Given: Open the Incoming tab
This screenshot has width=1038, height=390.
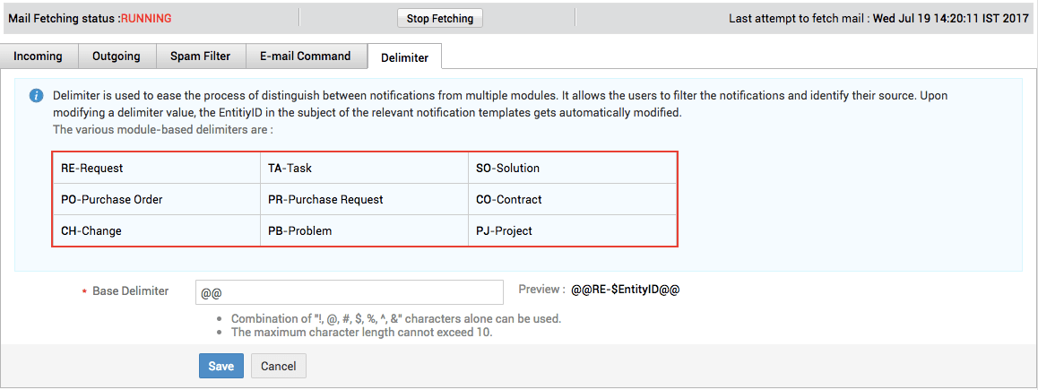Looking at the screenshot, I should point(39,56).
